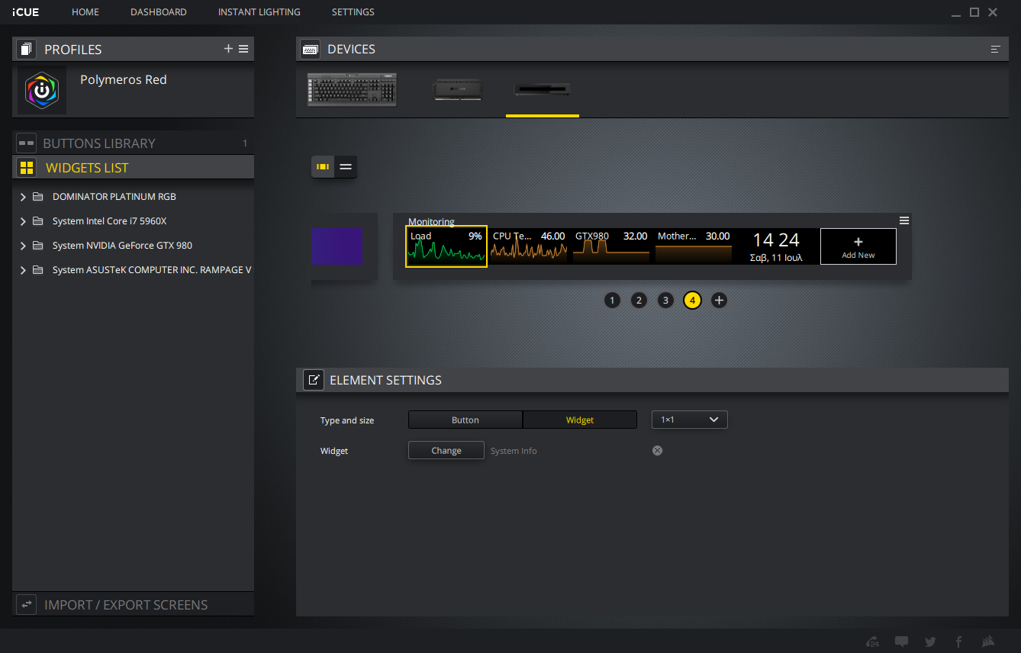Select the Corsair keyboard device thumbnail
Image resolution: width=1021 pixels, height=653 pixels.
tap(352, 89)
